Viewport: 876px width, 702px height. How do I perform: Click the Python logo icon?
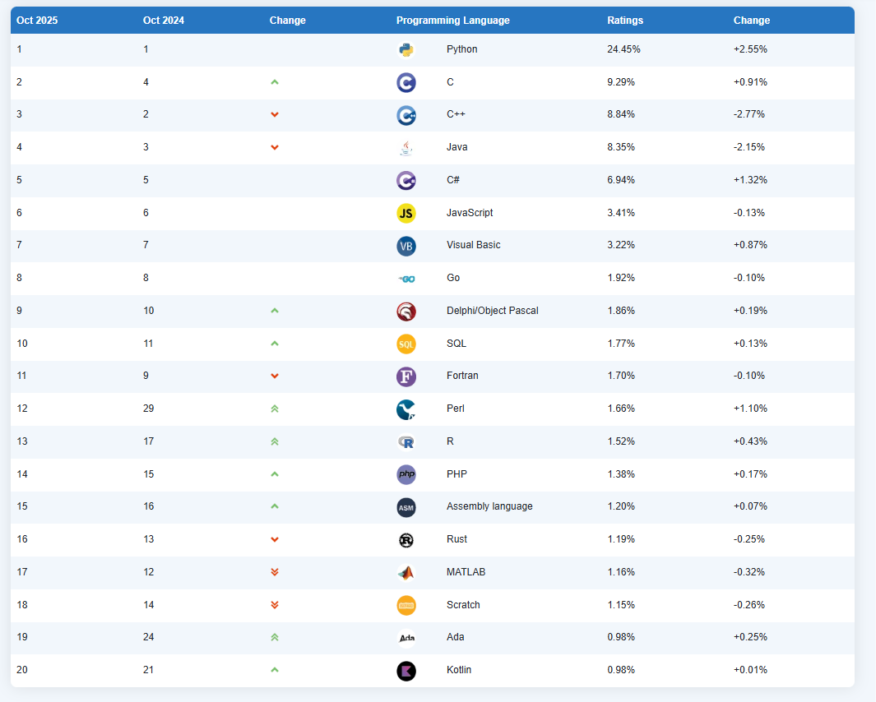(406, 49)
